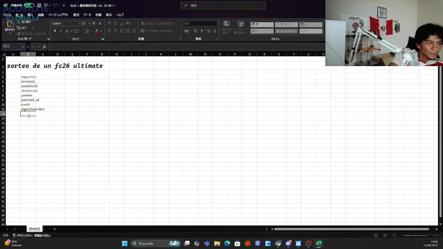443x249 pixels.
Task: Click the Increase Decimal icon
Action: point(208,31)
